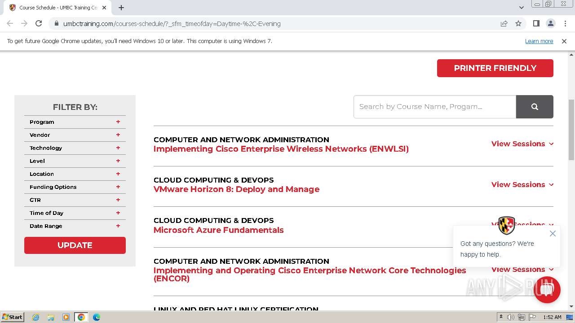Expand the GTR filter

pos(75,200)
